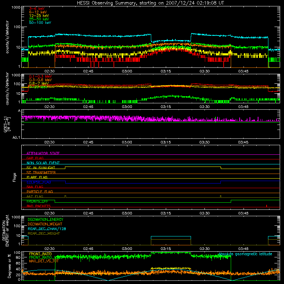Viewport: 284px width, 284px height.
Task: Click the 03:00 tick under the GOES panel
Action: click(127, 142)
